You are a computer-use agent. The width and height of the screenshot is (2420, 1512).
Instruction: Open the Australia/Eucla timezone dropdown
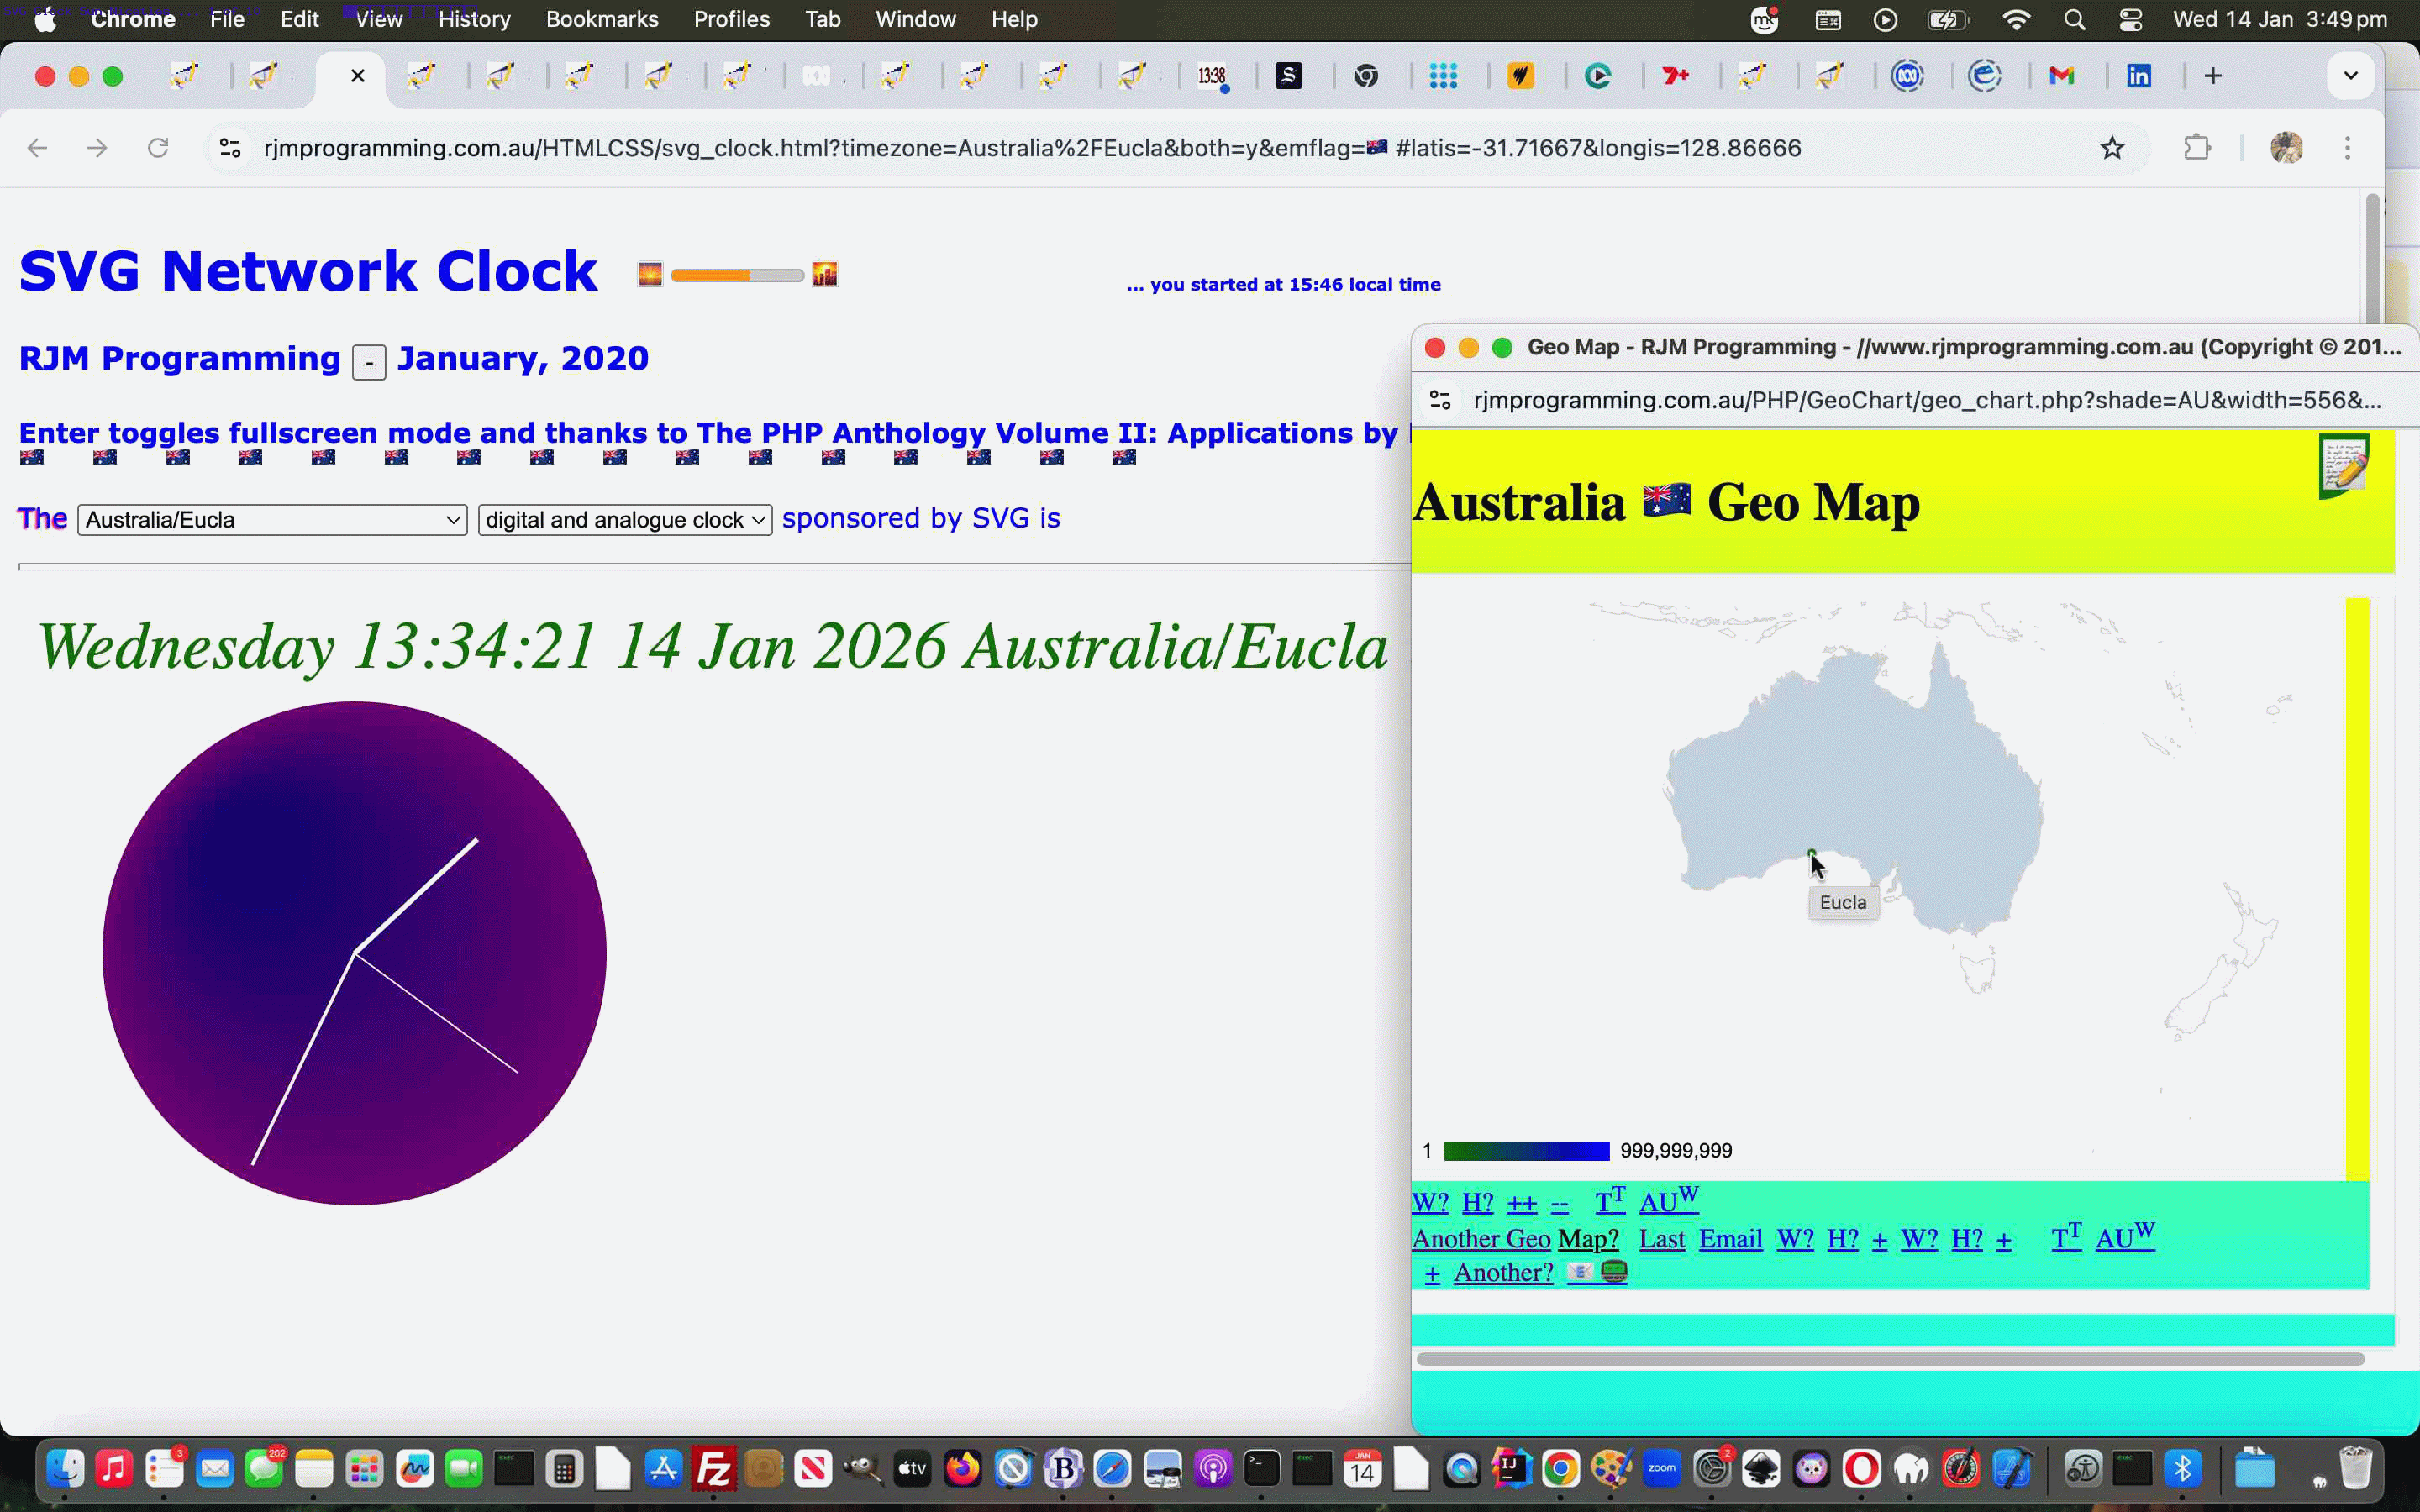[x=271, y=519]
